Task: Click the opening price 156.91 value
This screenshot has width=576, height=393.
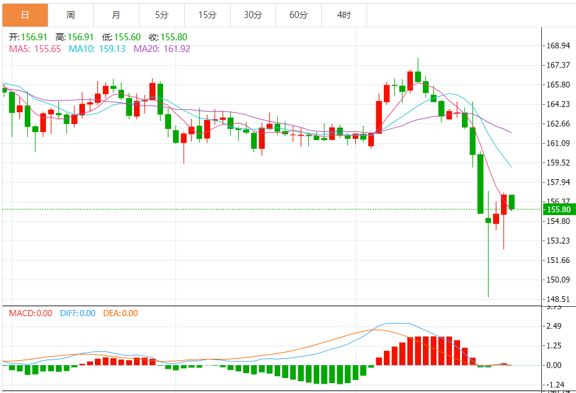Action: point(34,37)
